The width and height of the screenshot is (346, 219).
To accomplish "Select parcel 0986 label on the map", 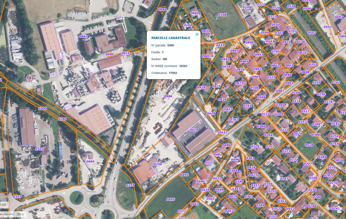I will tap(168, 96).
